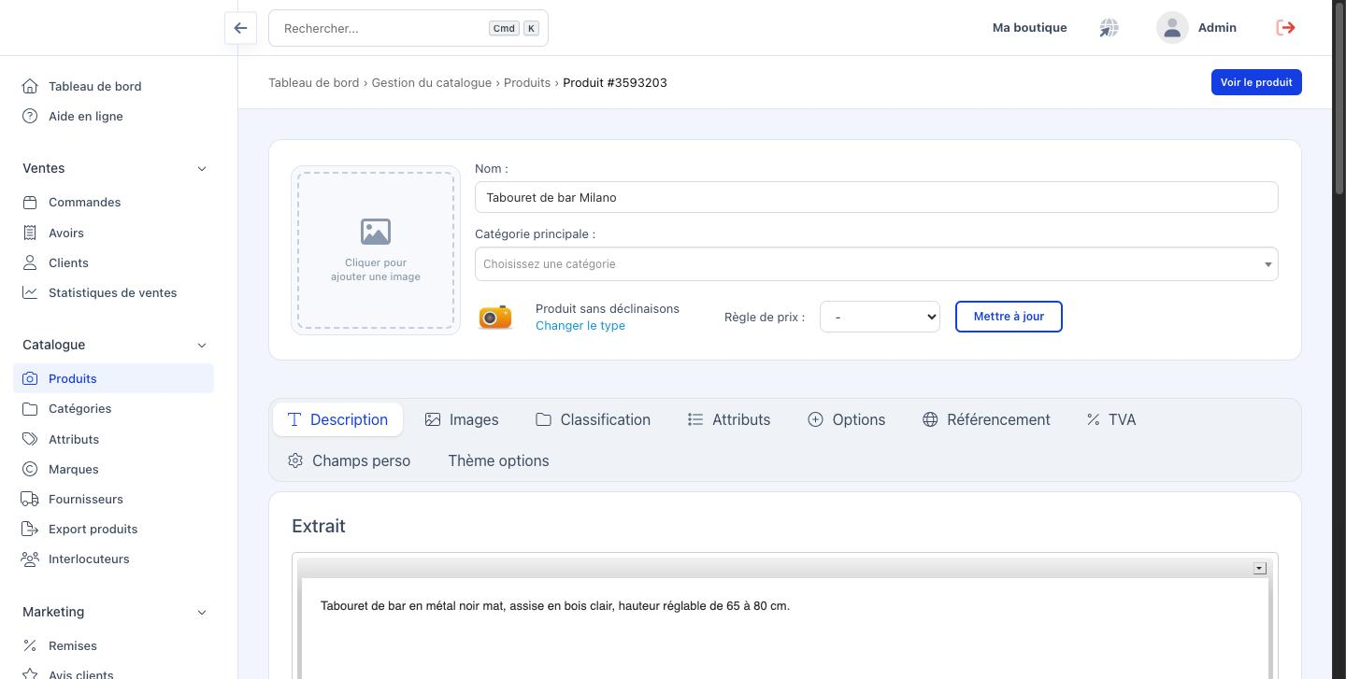This screenshot has width=1346, height=679.
Task: Click the back arrow button
Action: pos(240,28)
